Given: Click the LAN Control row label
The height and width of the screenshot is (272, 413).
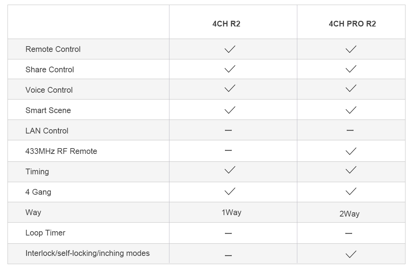Looking at the screenshot, I should tap(47, 131).
